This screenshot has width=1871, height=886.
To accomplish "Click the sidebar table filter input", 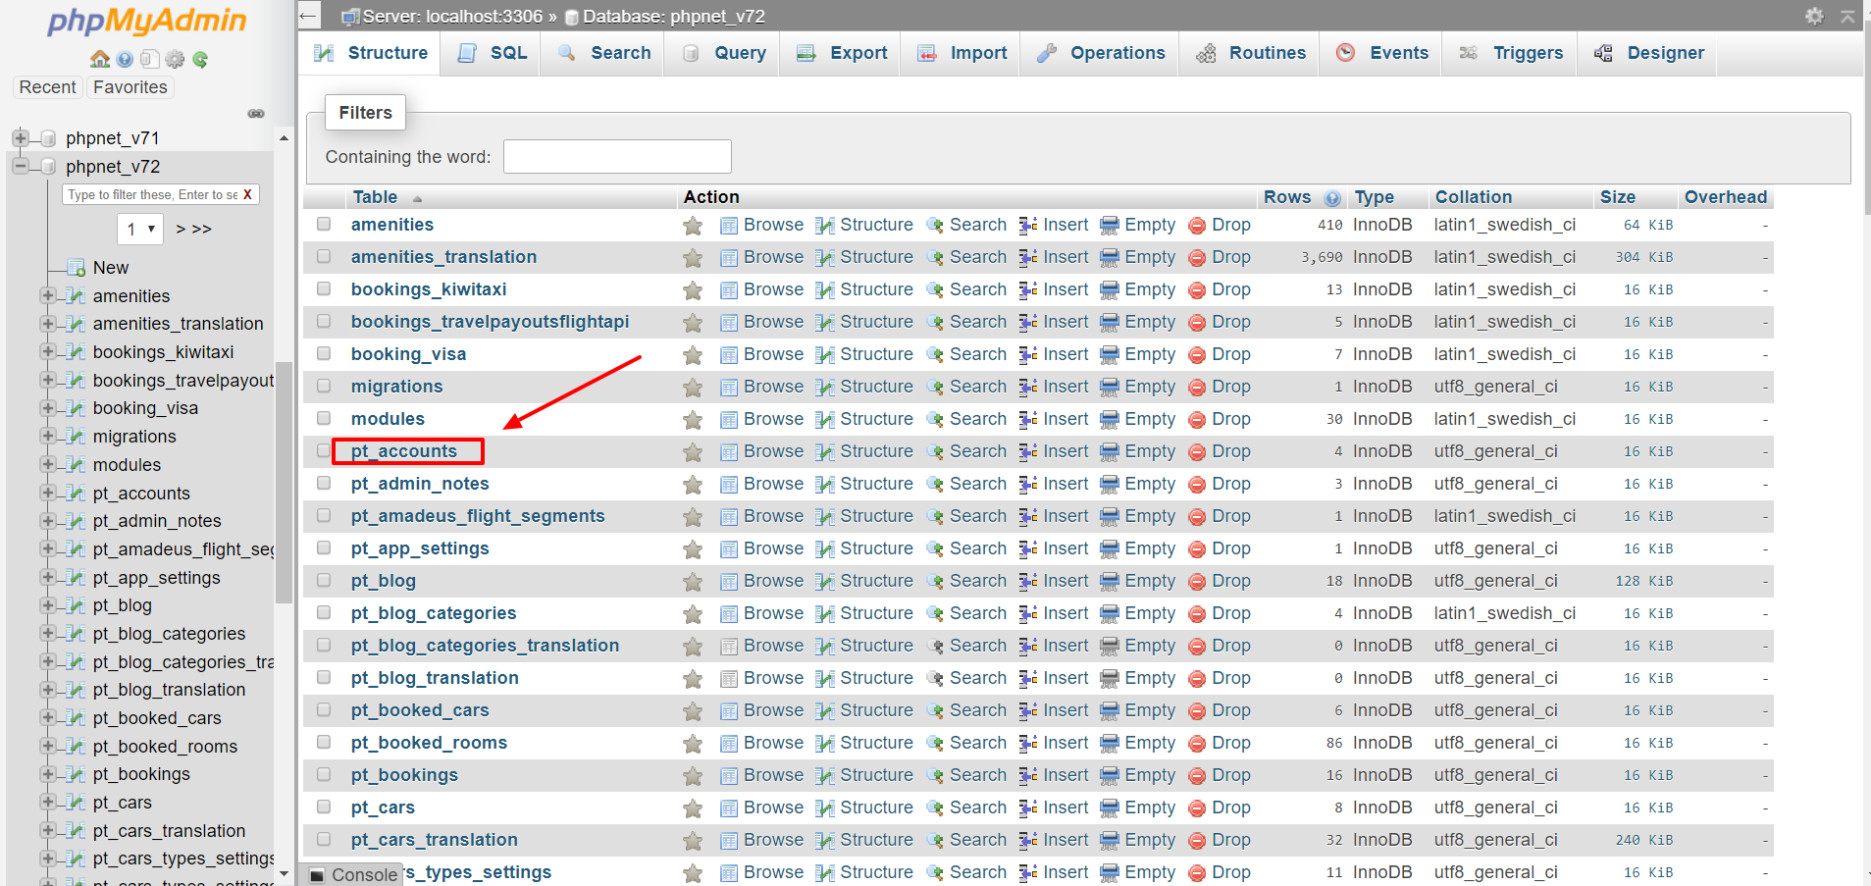I will pyautogui.click(x=151, y=194).
